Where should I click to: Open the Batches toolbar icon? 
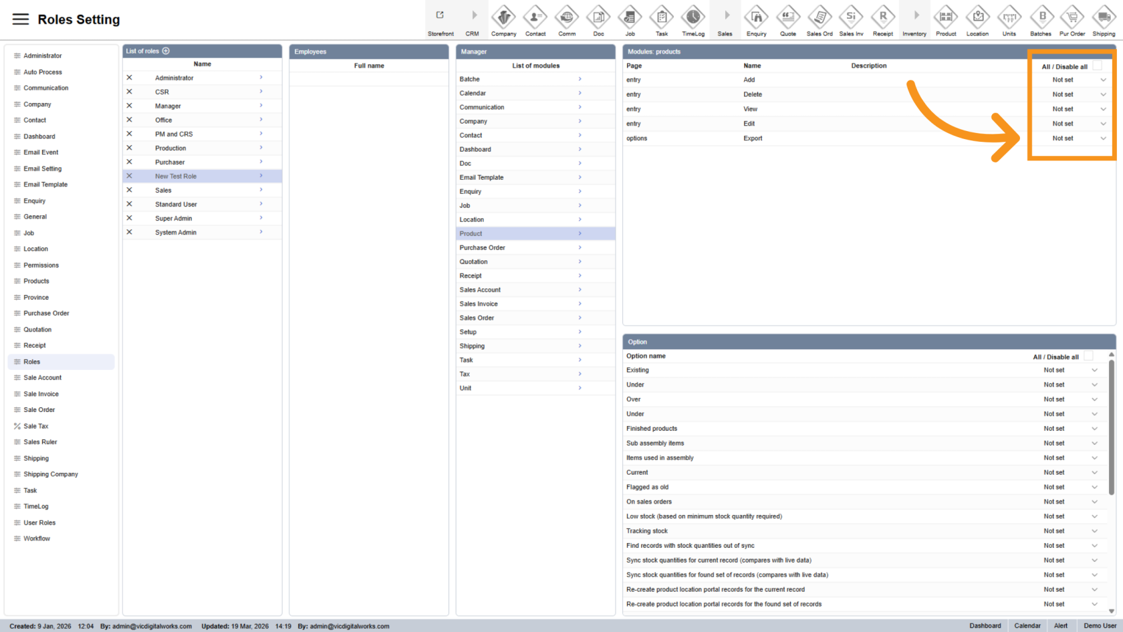coord(1041,17)
